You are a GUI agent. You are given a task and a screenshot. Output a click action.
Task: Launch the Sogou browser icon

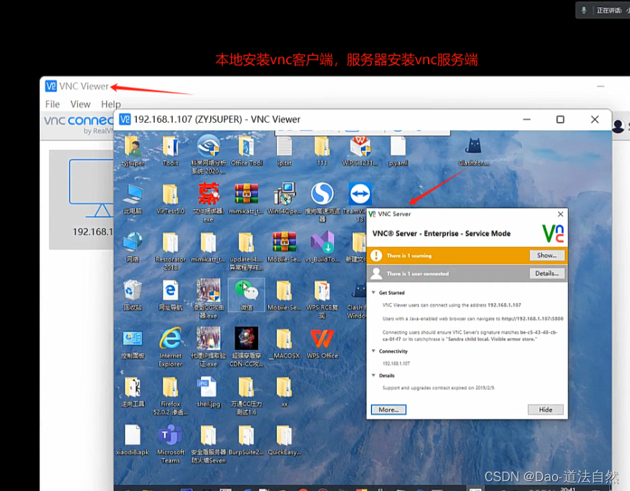[x=322, y=194]
